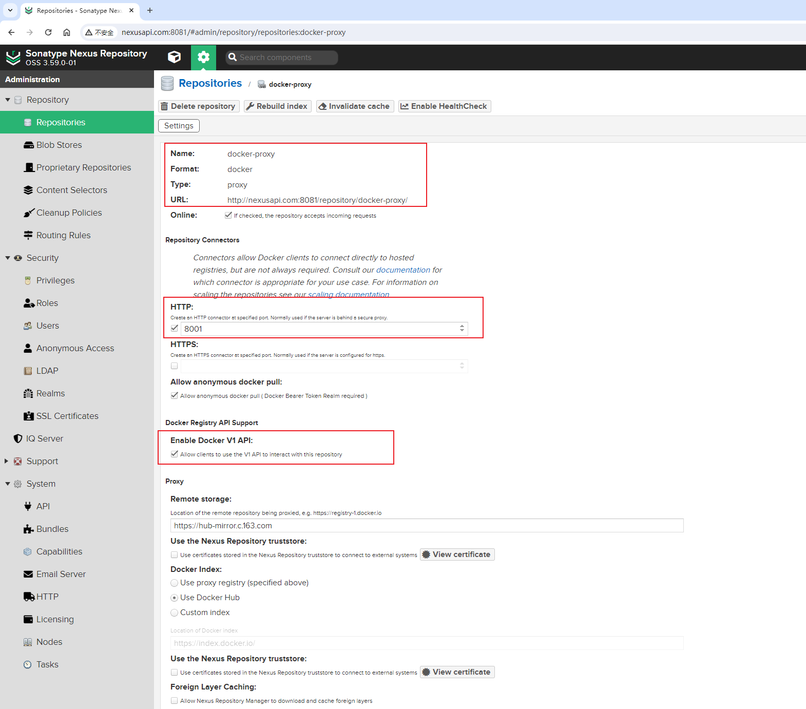Click the HTTP truck icon
This screenshot has width=806, height=709.
(x=29, y=597)
